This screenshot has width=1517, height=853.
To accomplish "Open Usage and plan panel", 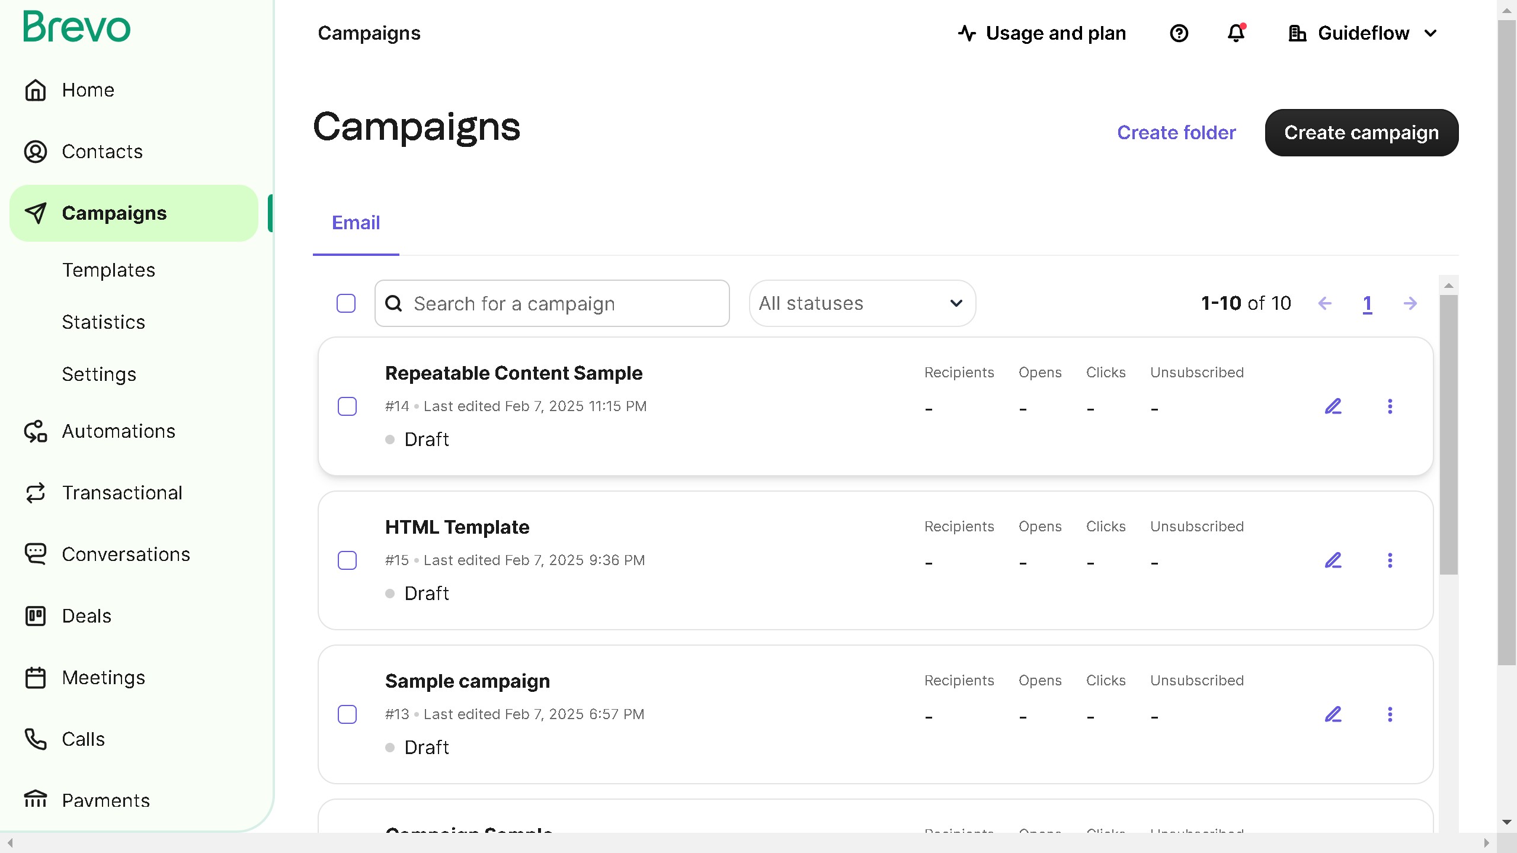I will [1042, 33].
